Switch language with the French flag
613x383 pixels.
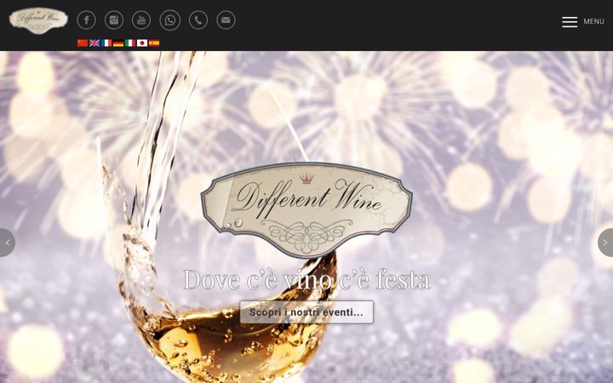click(106, 43)
